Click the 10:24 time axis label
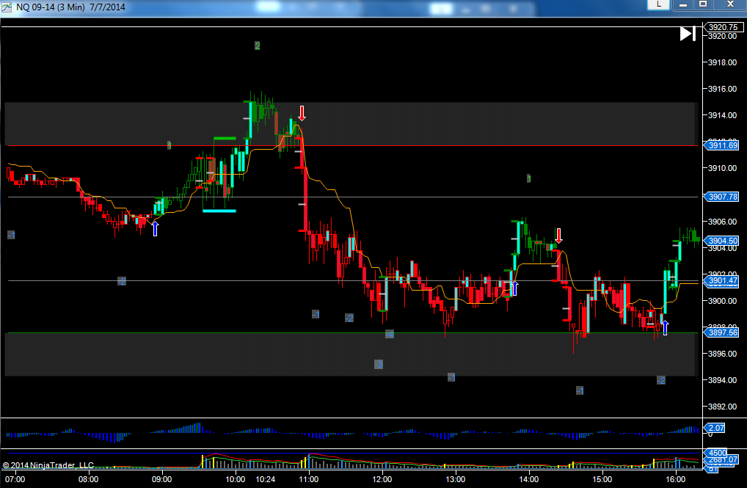 (266, 479)
